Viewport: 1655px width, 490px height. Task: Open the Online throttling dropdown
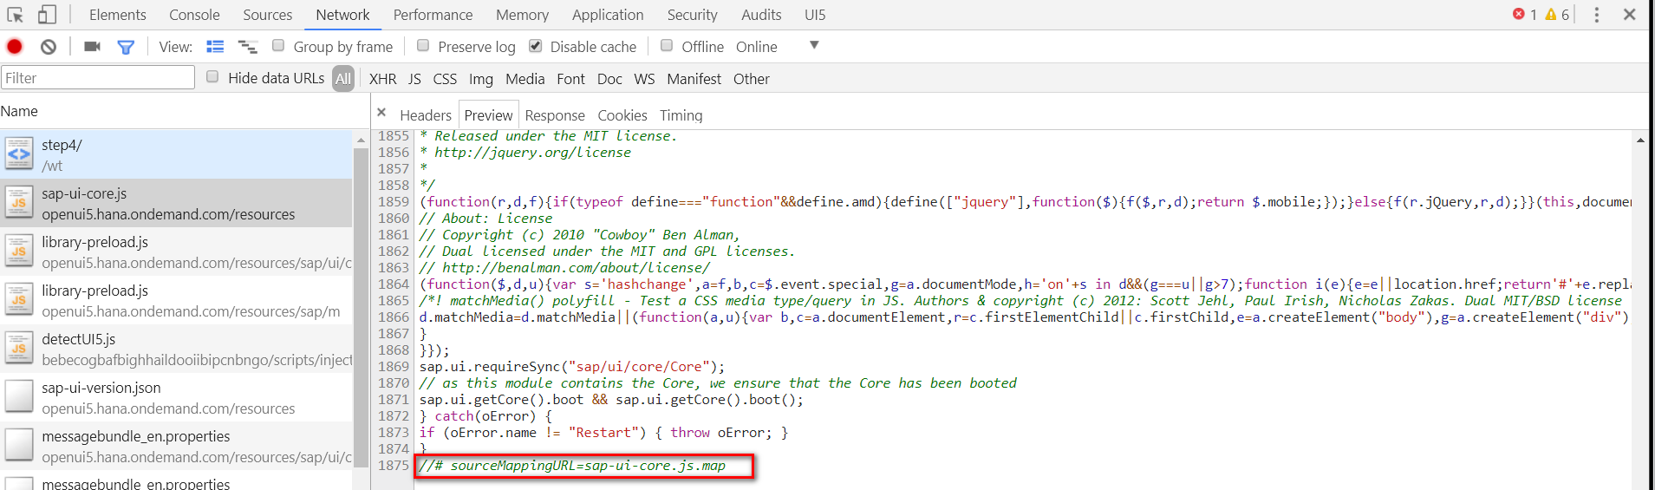(x=777, y=46)
